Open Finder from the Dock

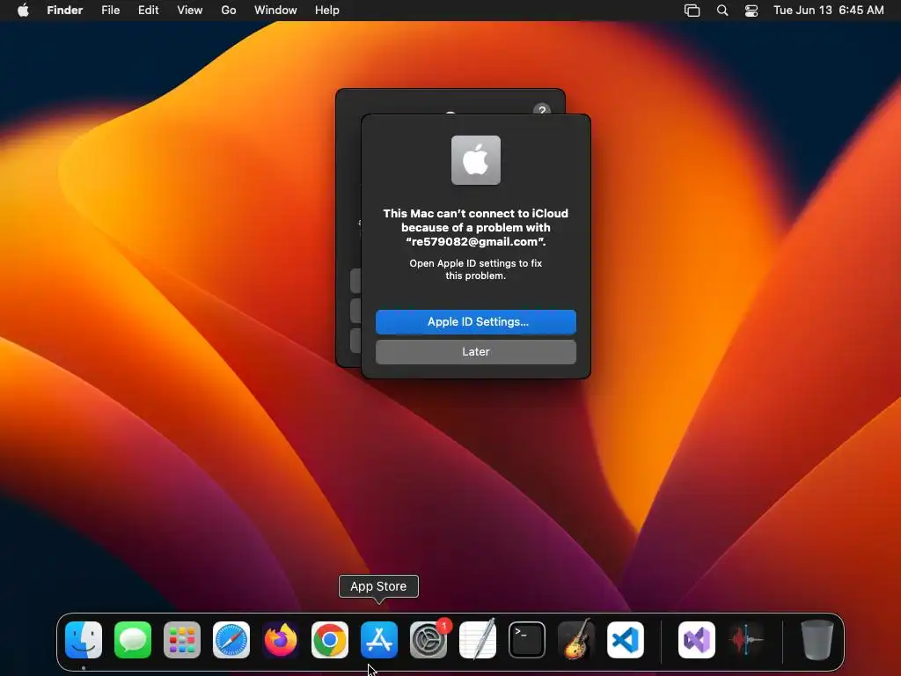click(84, 640)
